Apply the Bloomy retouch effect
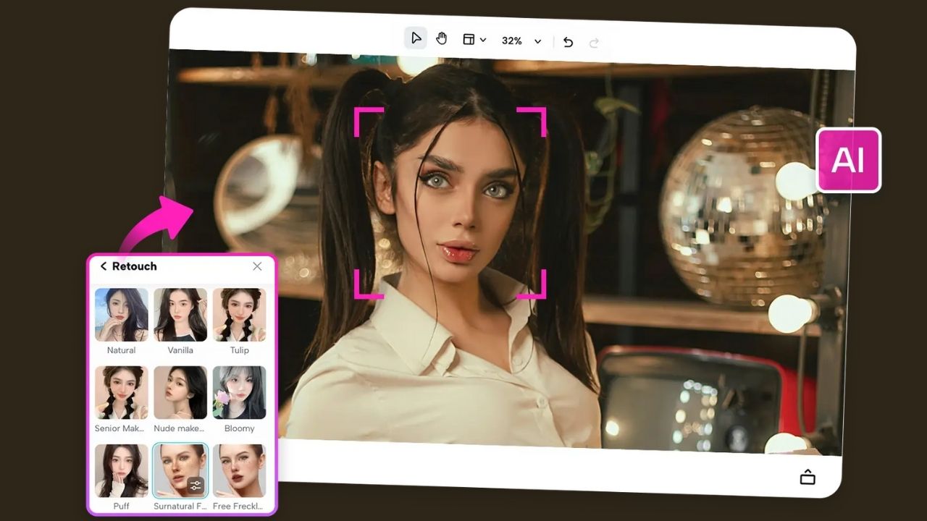This screenshot has width=927, height=521. point(240,393)
